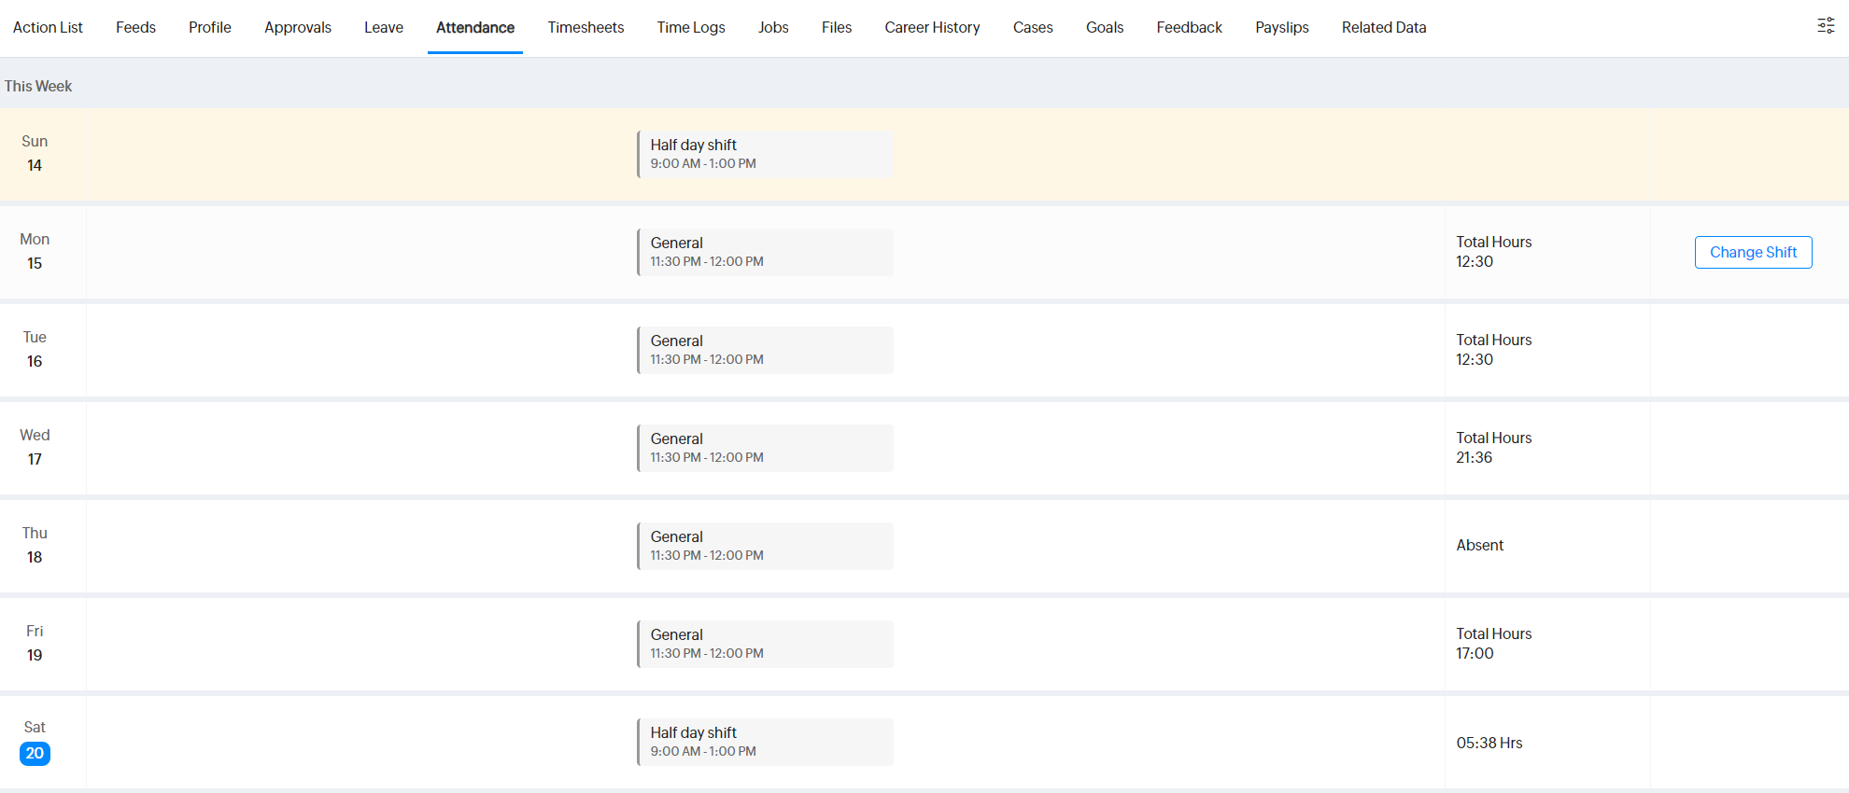The image size is (1849, 793).
Task: Switch to the Timesheets tab
Action: (586, 27)
